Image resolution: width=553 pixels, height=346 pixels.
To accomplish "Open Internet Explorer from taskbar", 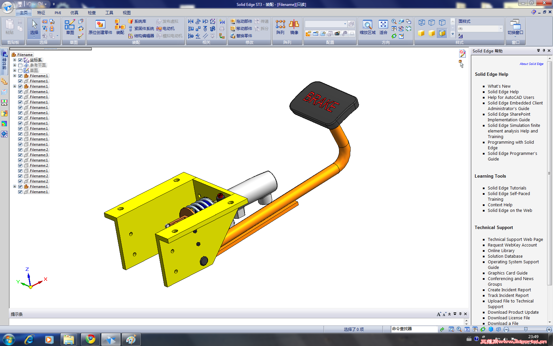I will click(x=29, y=339).
